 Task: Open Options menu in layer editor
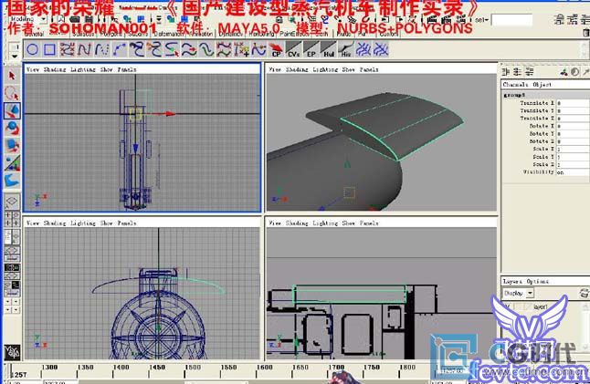[537, 281]
